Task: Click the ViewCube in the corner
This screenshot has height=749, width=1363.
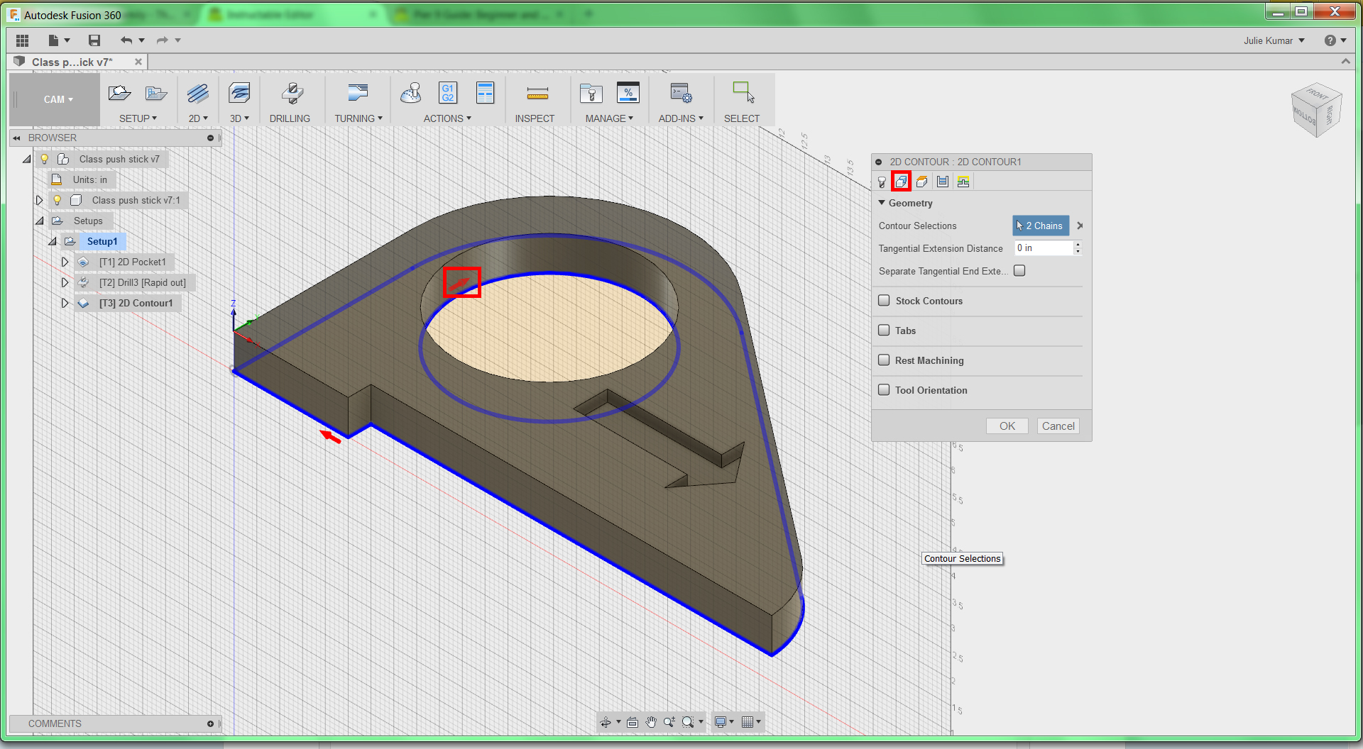Action: coord(1317,111)
